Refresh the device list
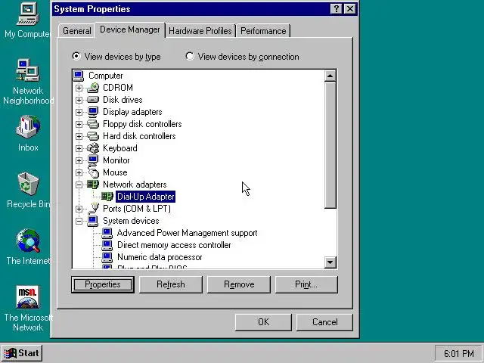This screenshot has width=484, height=363. pyautogui.click(x=171, y=284)
